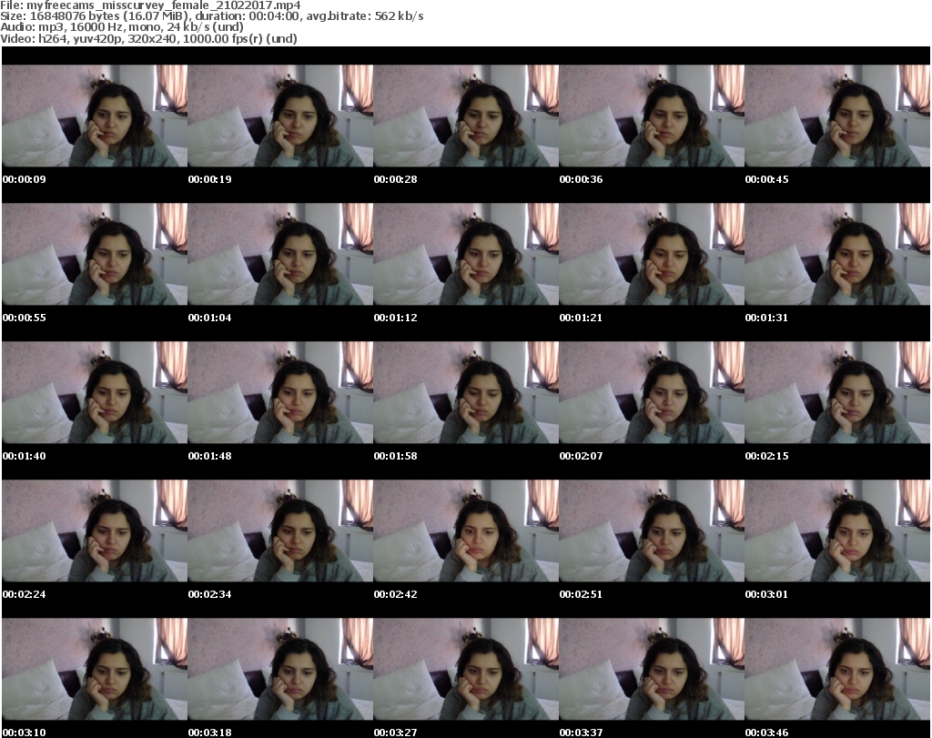Select the thumbnail frame at 00:00:19

click(x=280, y=116)
